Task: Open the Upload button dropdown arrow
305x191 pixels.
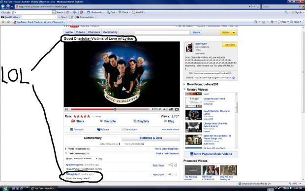Action: pyautogui.click(x=234, y=32)
